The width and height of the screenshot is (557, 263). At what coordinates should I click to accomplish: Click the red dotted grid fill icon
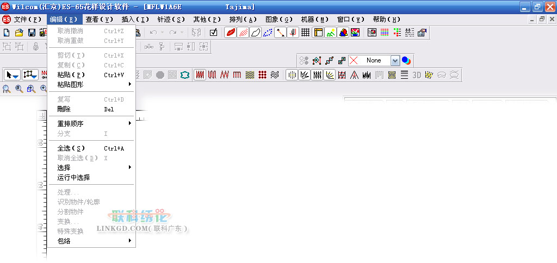pyautogui.click(x=262, y=74)
